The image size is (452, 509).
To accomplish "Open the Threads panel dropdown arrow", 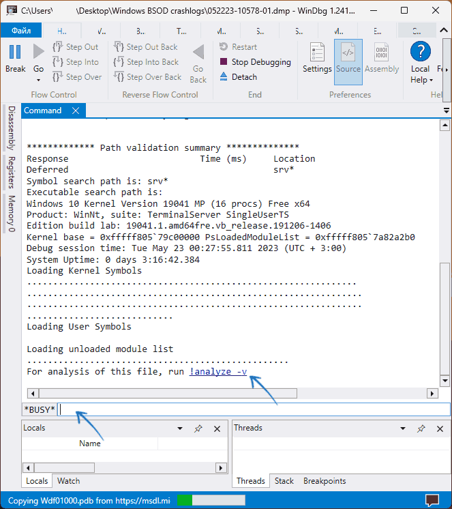I will 403,428.
